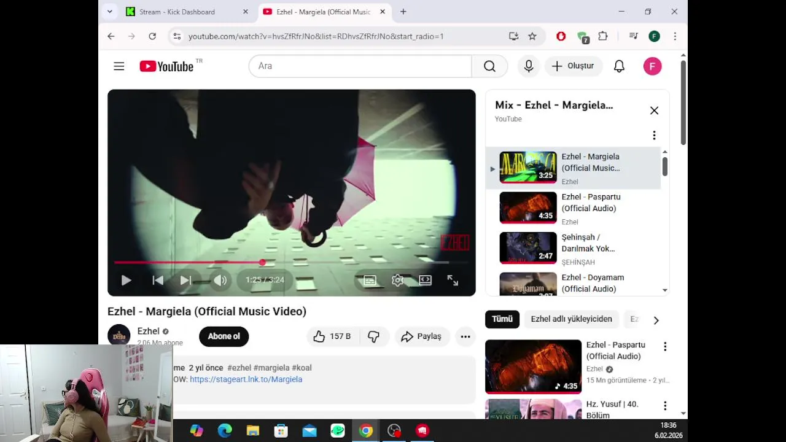The width and height of the screenshot is (786, 442).
Task: Open Microsoft Edge from taskbar
Action: (225, 431)
